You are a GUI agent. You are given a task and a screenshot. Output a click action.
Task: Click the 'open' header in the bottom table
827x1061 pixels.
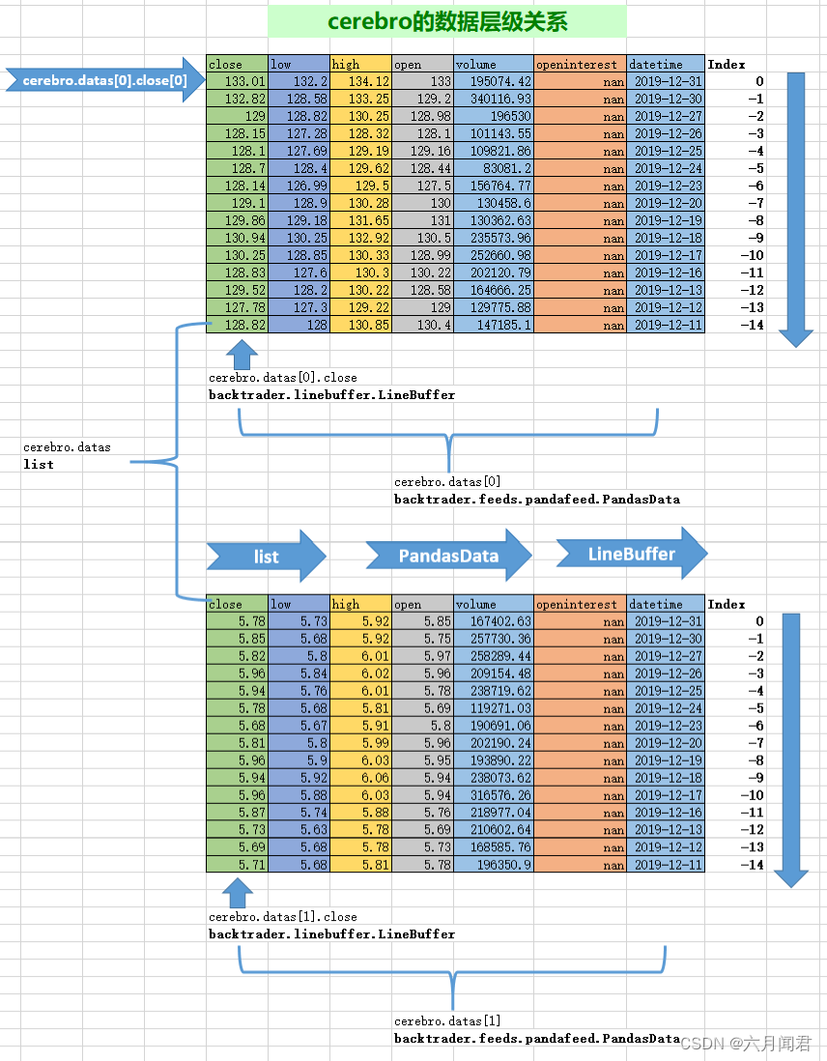coord(422,604)
